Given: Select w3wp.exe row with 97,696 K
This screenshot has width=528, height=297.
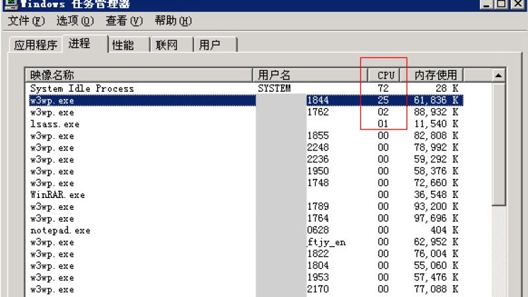Looking at the screenshot, I should (x=245, y=218).
